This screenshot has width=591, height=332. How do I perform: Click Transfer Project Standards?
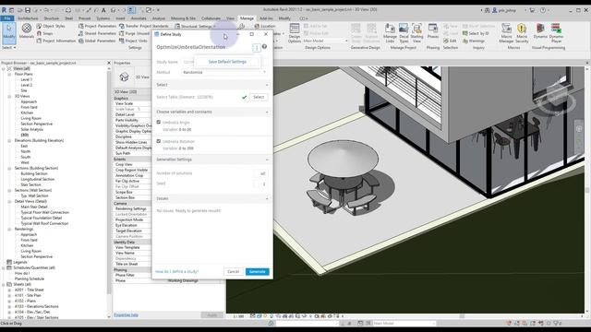(144, 26)
